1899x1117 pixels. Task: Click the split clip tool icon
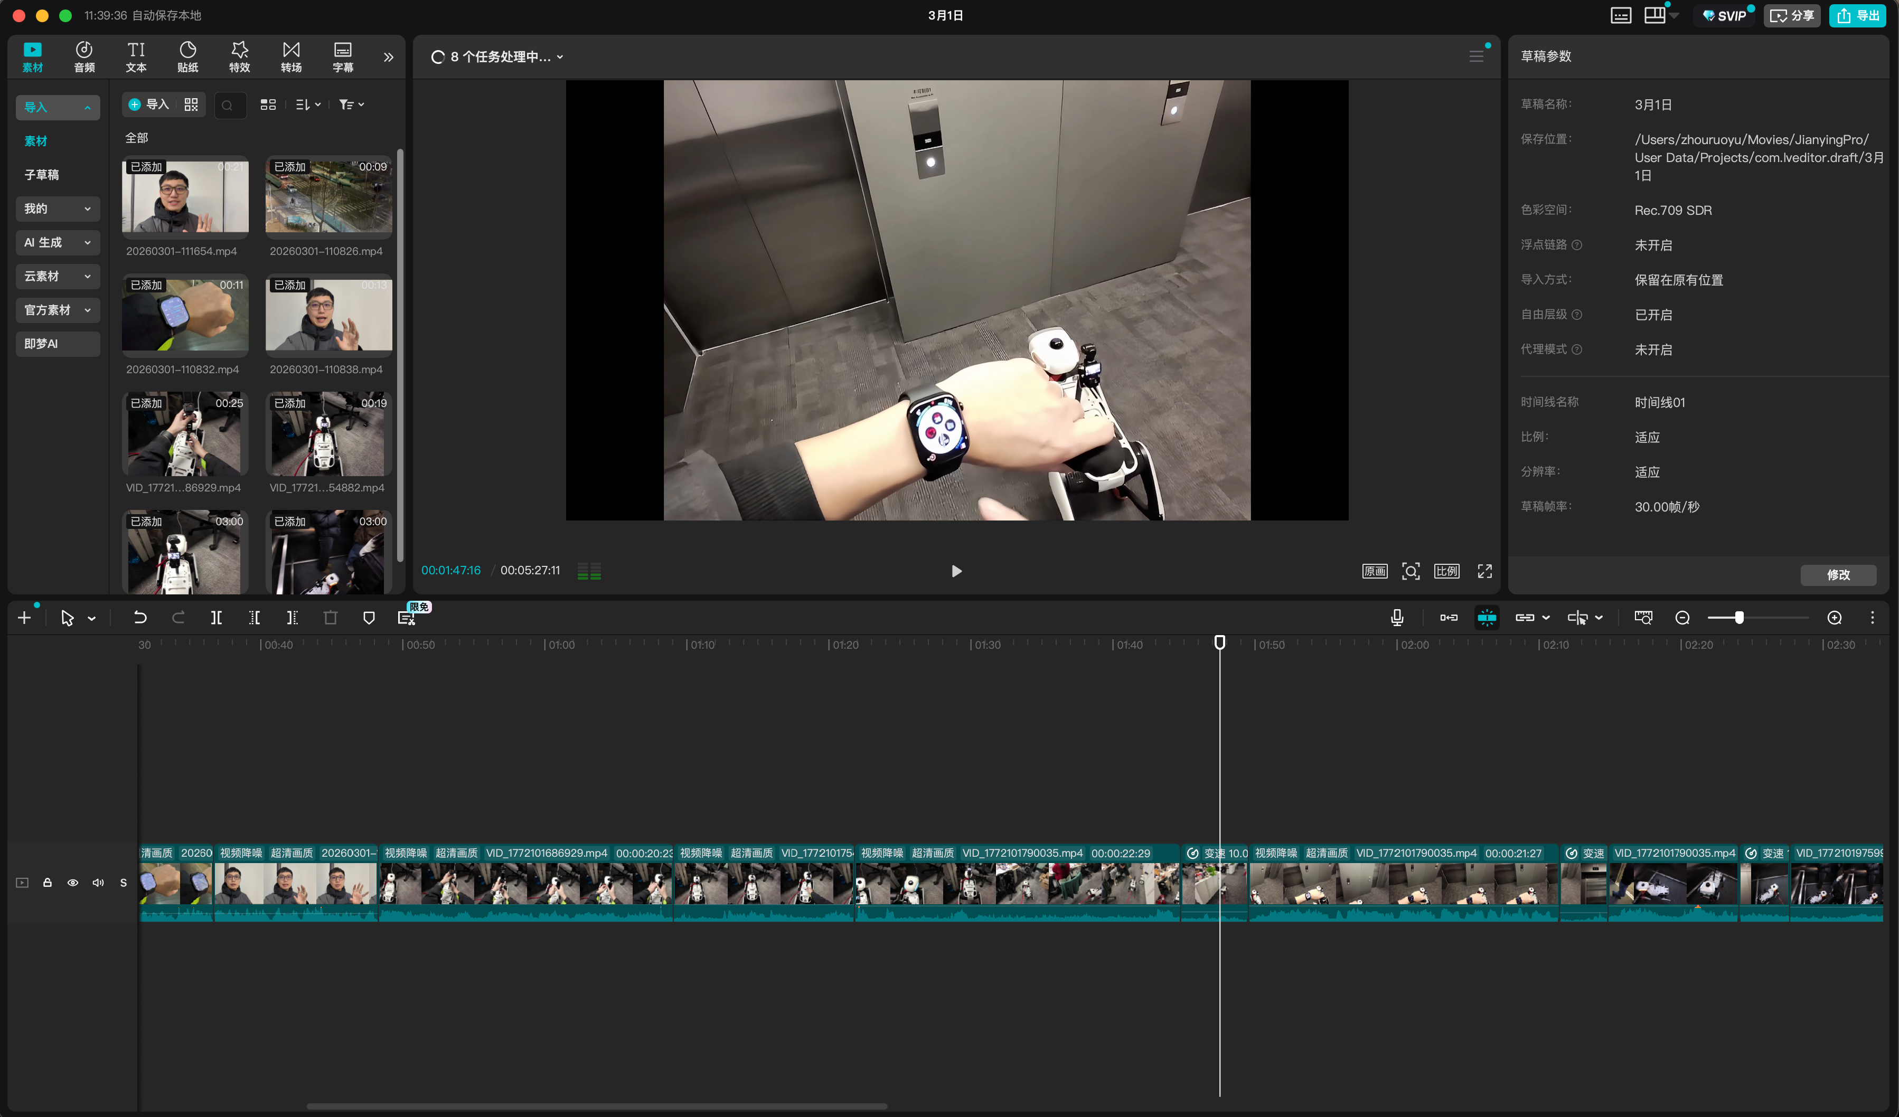[217, 618]
